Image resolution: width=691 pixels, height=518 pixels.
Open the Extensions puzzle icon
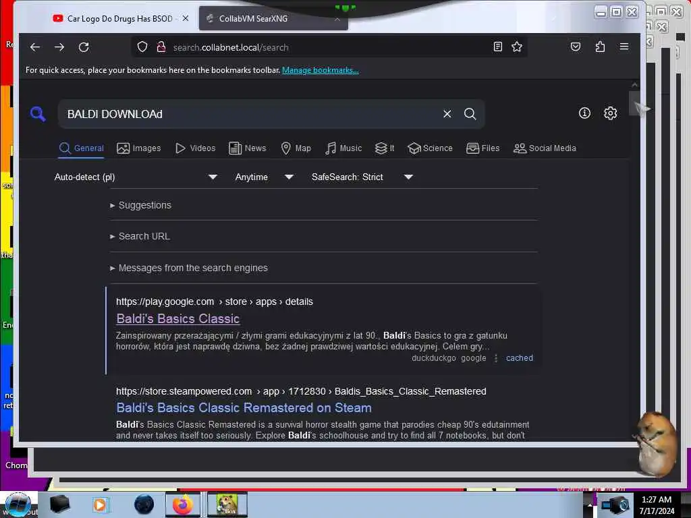tap(600, 47)
